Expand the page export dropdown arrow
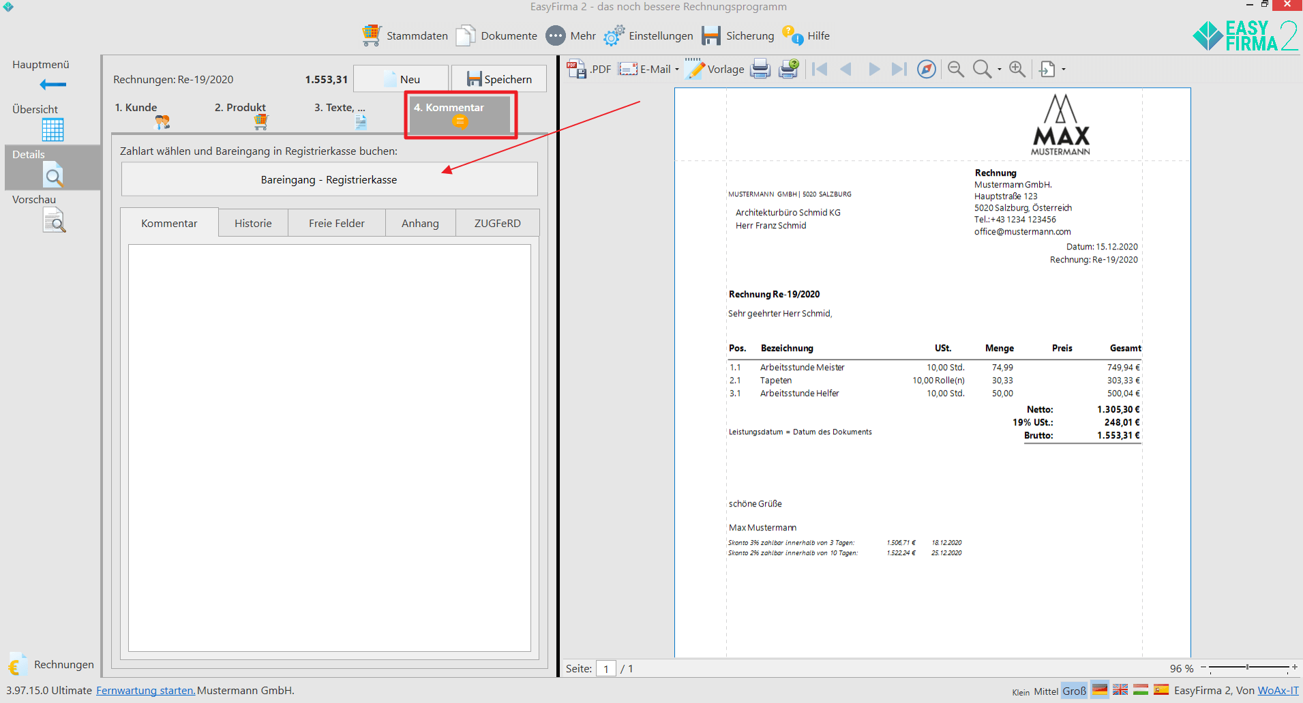Viewport: 1303px width, 703px height. click(1064, 70)
